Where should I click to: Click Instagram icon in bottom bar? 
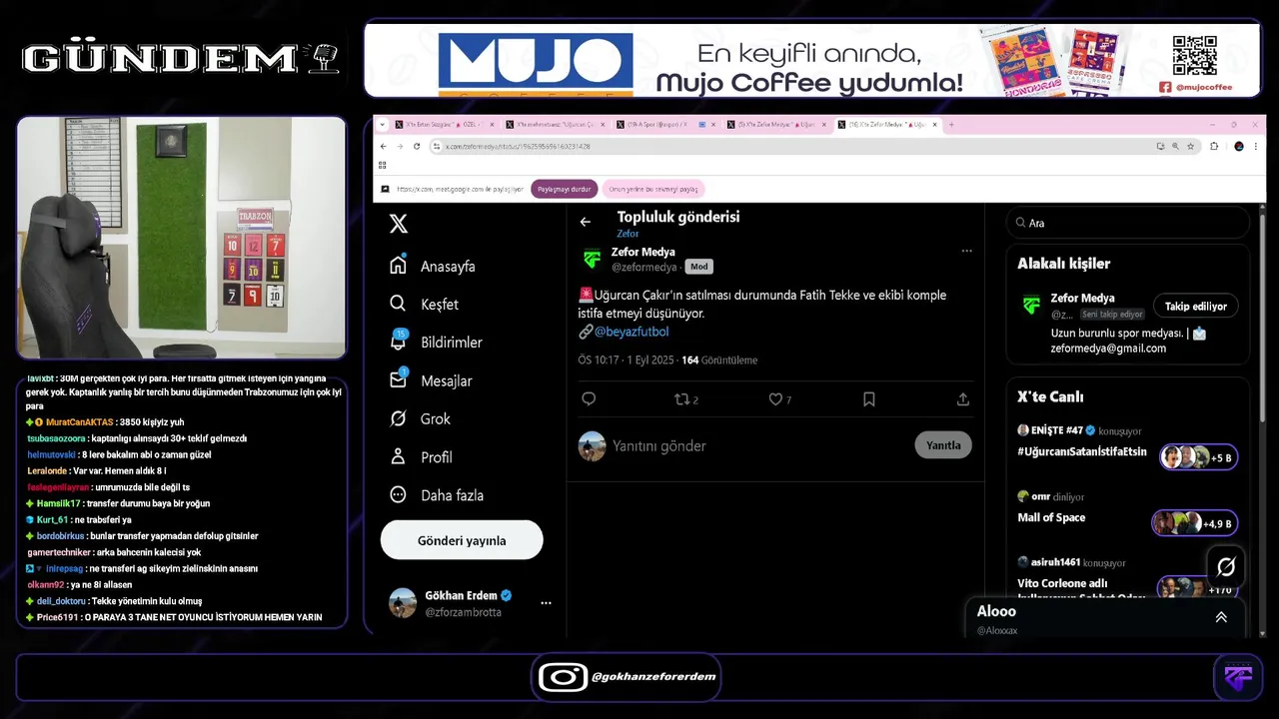pos(563,677)
